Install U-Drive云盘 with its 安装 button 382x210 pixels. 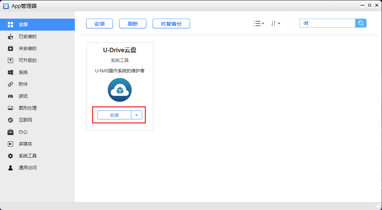pos(114,115)
